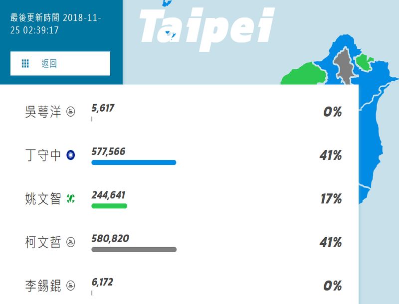Click the DPP party emblem next to 姚文智
Image resolution: width=399 pixels, height=304 pixels.
coord(71,198)
